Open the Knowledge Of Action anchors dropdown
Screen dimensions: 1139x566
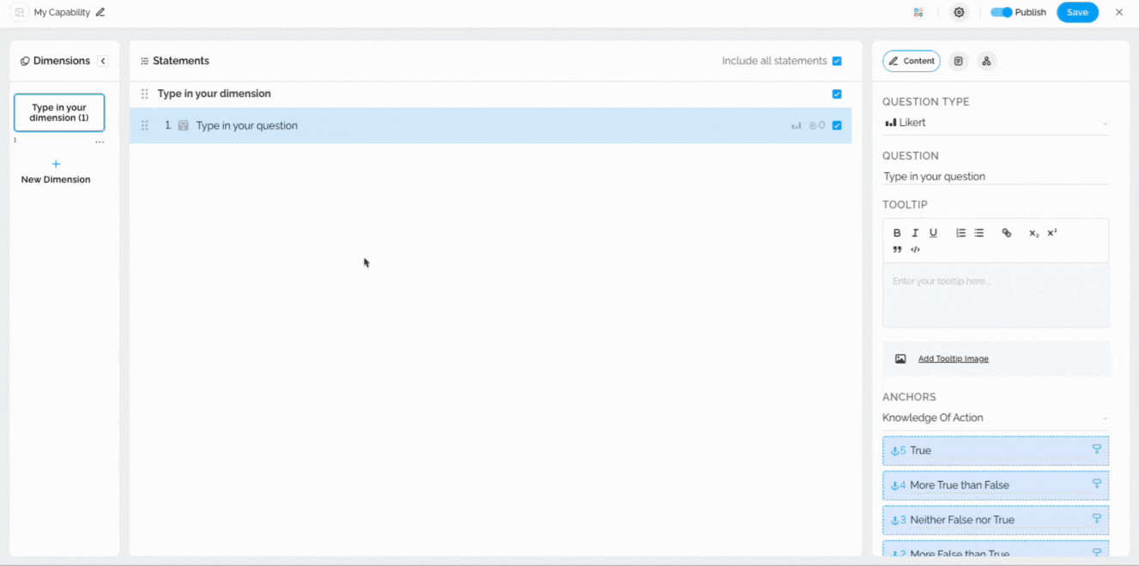click(x=995, y=418)
